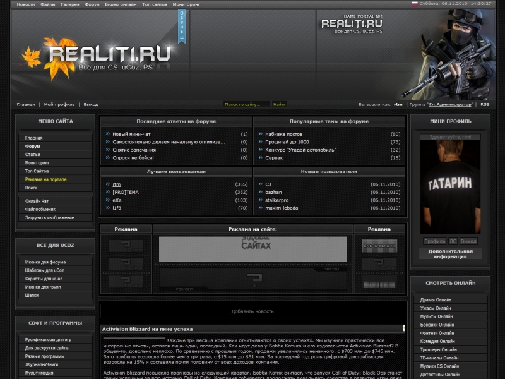Screen dimensions: 505x379
Task: Go to Форум in the top menu
Action: click(x=92, y=4)
